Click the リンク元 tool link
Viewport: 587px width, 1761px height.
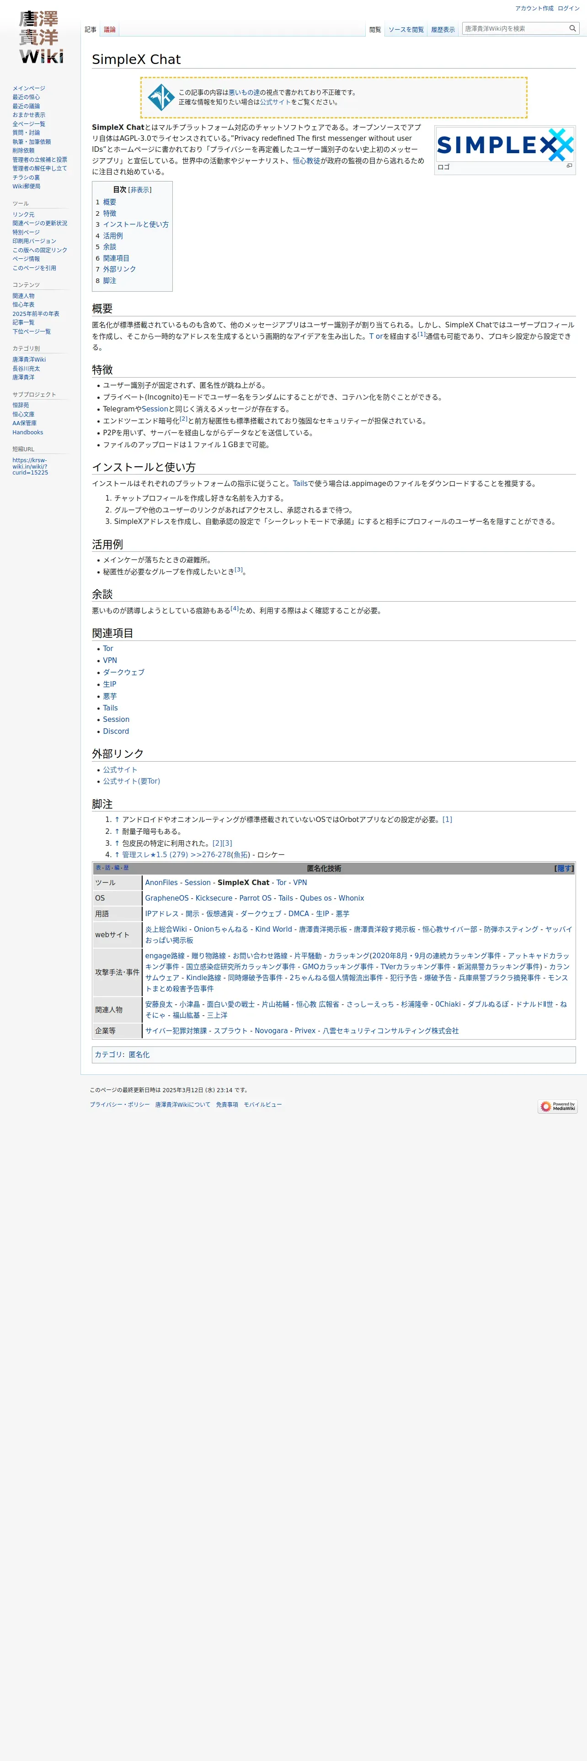tap(23, 215)
